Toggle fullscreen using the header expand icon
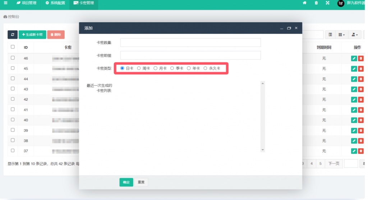Viewport: 368px width, 200px height. point(327,3)
